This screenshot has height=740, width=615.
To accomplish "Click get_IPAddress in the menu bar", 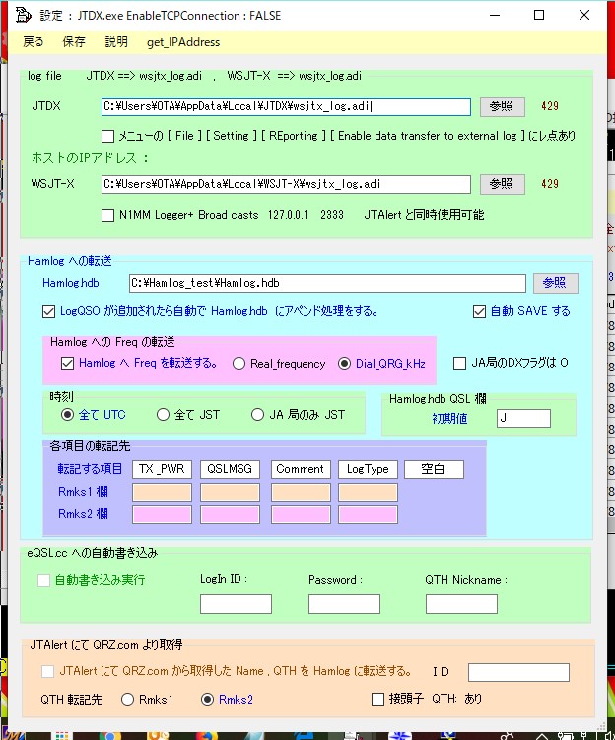I will 183,42.
